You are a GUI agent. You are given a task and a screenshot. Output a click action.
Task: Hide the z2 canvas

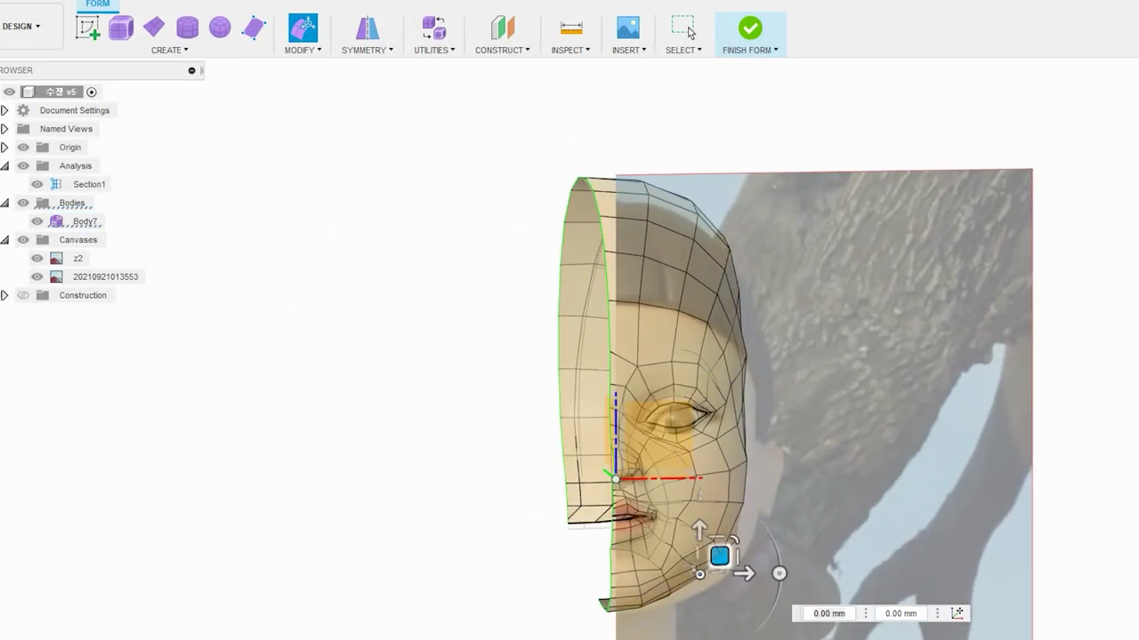(x=37, y=258)
